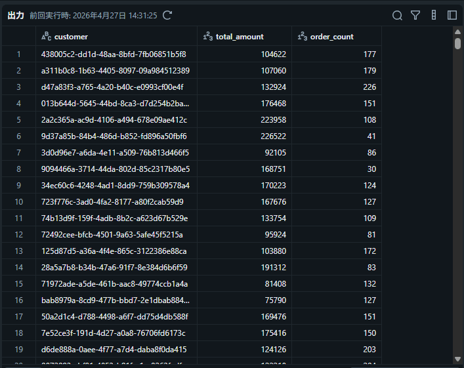This screenshot has width=464, height=368.
Task: Open search in the output panel
Action: click(397, 15)
